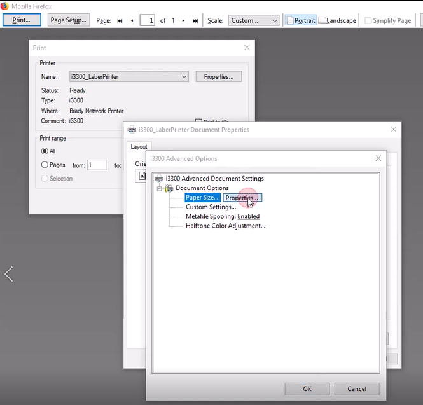This screenshot has height=405, width=423.
Task: Click the from page input field
Action: (x=97, y=165)
